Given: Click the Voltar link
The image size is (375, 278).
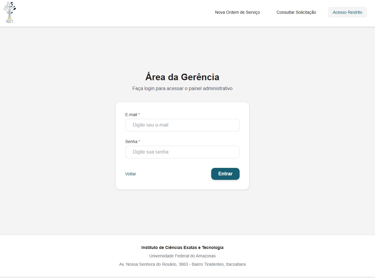Looking at the screenshot, I should point(131,174).
